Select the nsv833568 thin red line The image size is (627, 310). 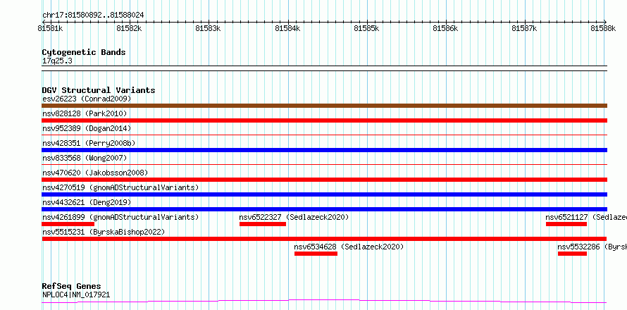pos(324,164)
